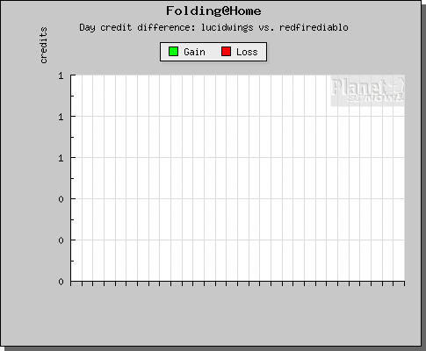
Task: Click the Folding@Home chart title
Action: [x=213, y=11]
